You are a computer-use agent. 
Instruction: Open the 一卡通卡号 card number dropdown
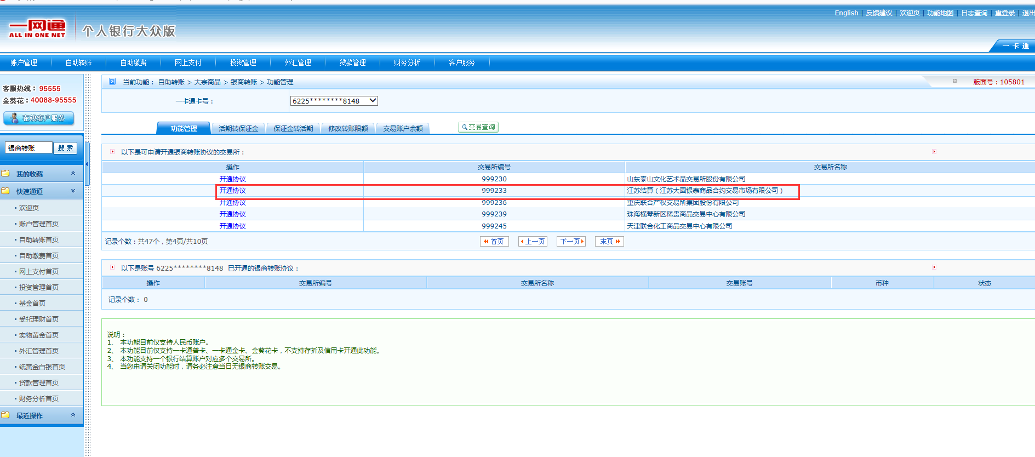[334, 101]
